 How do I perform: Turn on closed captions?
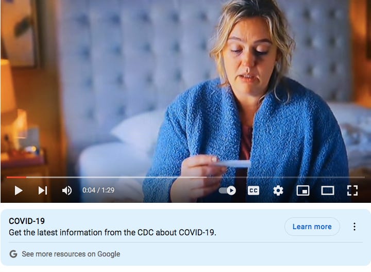point(253,190)
